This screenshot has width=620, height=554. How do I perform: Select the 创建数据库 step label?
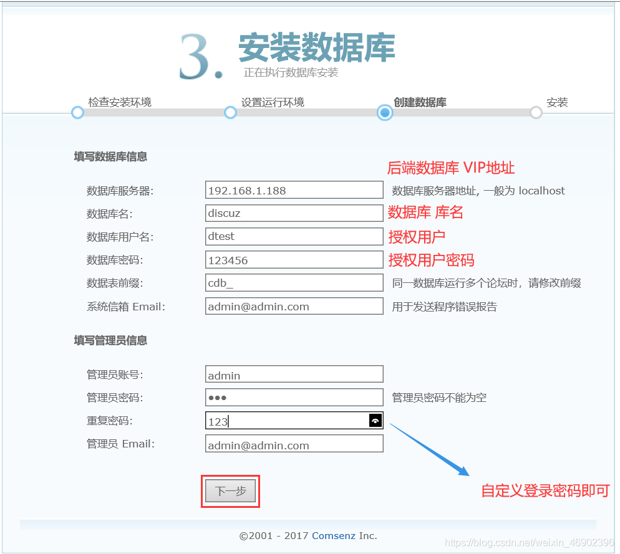pos(420,102)
